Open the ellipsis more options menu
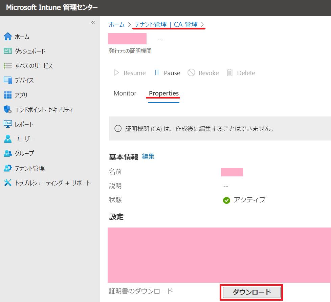Image resolution: width=331 pixels, height=302 pixels. click(x=161, y=40)
